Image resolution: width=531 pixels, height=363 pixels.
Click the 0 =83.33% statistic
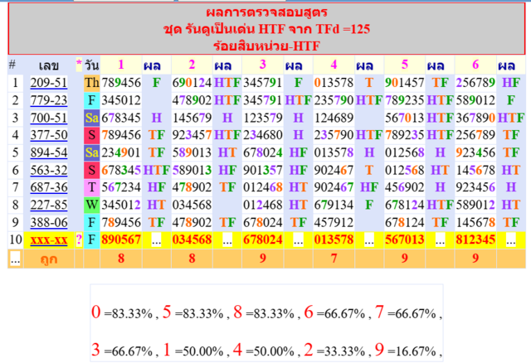pos(122,312)
